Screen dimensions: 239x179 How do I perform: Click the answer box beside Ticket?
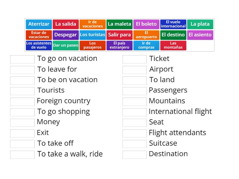tap(134, 59)
